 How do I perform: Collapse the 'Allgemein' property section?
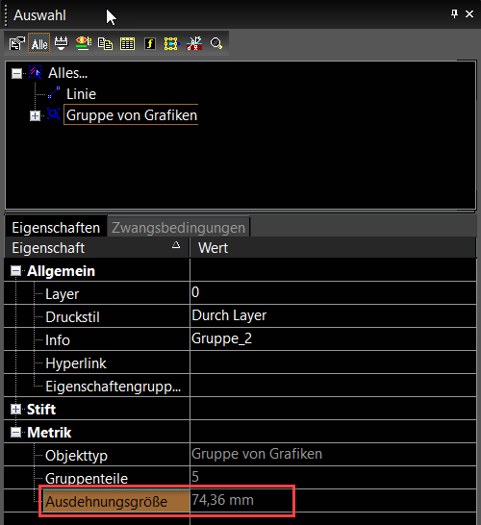click(x=15, y=271)
